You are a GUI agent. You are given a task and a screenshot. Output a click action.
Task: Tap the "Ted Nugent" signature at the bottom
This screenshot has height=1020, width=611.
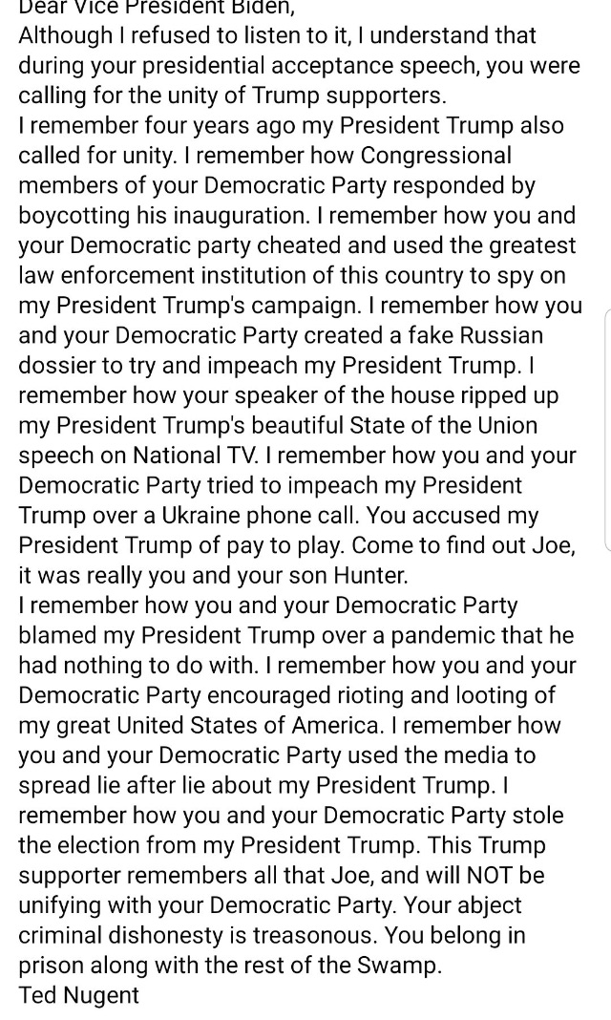tap(78, 995)
